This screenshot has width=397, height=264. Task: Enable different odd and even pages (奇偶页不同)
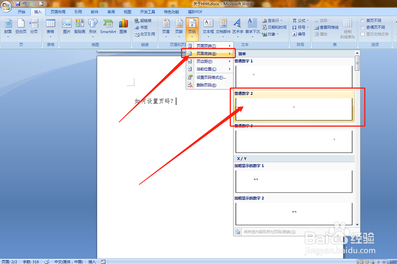tap(373, 27)
